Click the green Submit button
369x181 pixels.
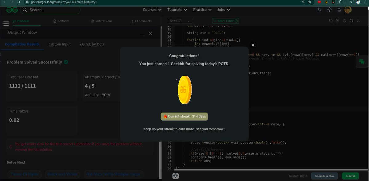pyautogui.click(x=350, y=176)
